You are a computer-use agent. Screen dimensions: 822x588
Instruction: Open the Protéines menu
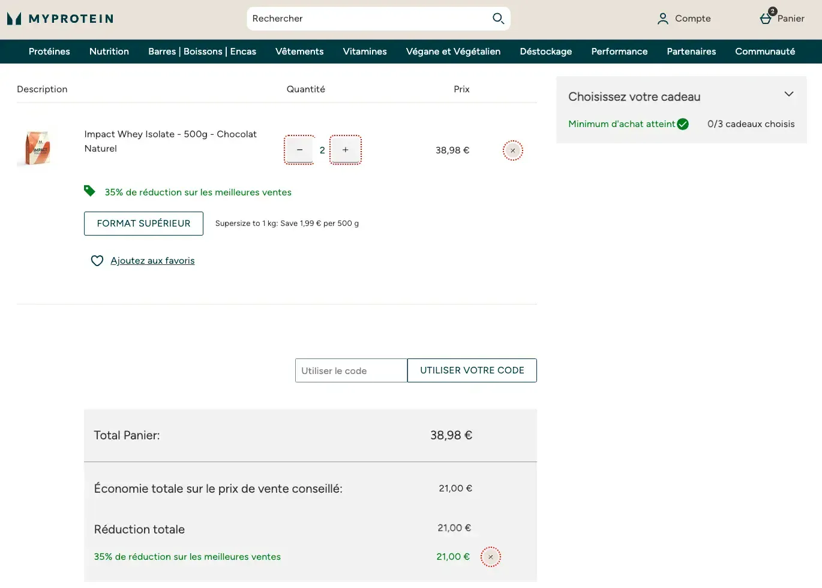49,52
